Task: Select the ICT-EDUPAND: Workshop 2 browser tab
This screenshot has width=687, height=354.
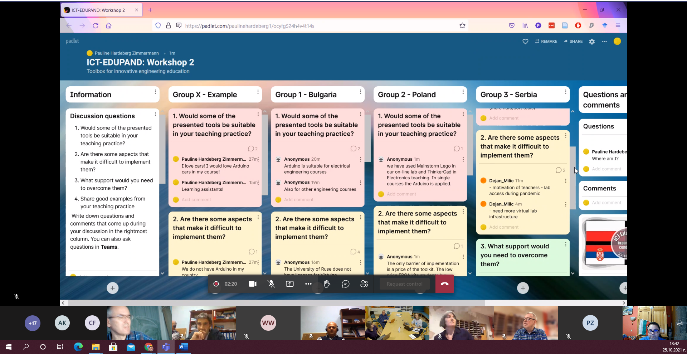Action: point(98,10)
